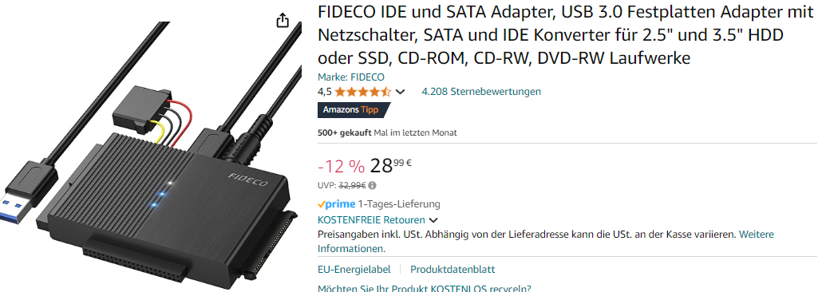Click the recycle product KOSTENLOS link
This screenshot has width=822, height=292.
424,288
